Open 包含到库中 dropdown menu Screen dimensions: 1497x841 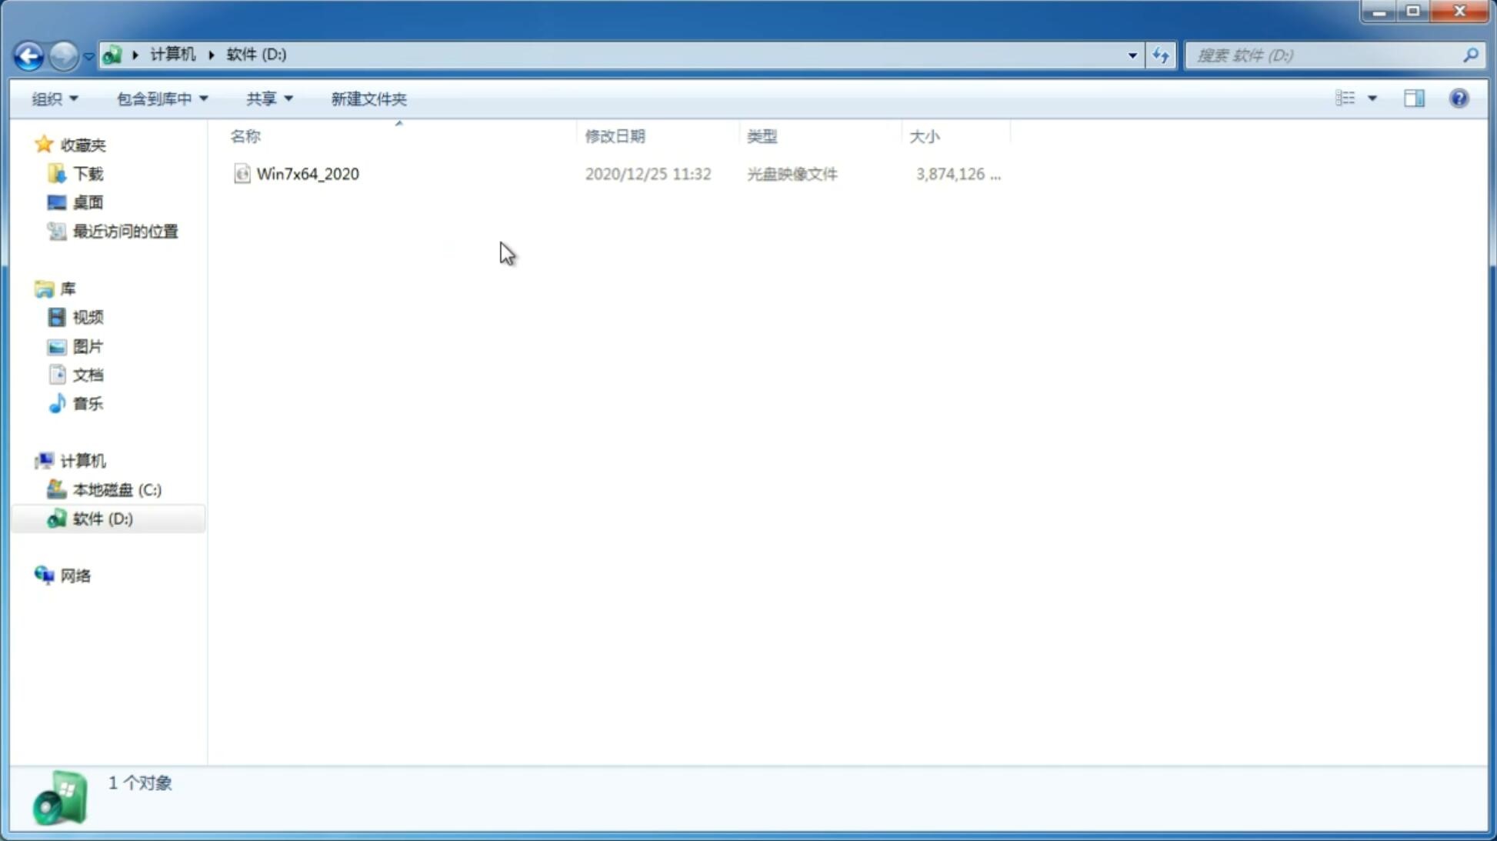coord(160,98)
